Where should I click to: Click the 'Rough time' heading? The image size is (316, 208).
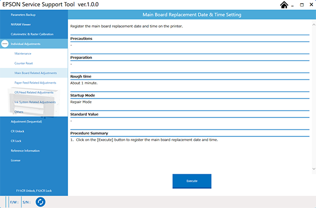point(81,76)
